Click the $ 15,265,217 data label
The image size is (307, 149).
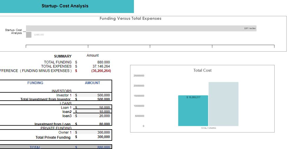click(193, 97)
